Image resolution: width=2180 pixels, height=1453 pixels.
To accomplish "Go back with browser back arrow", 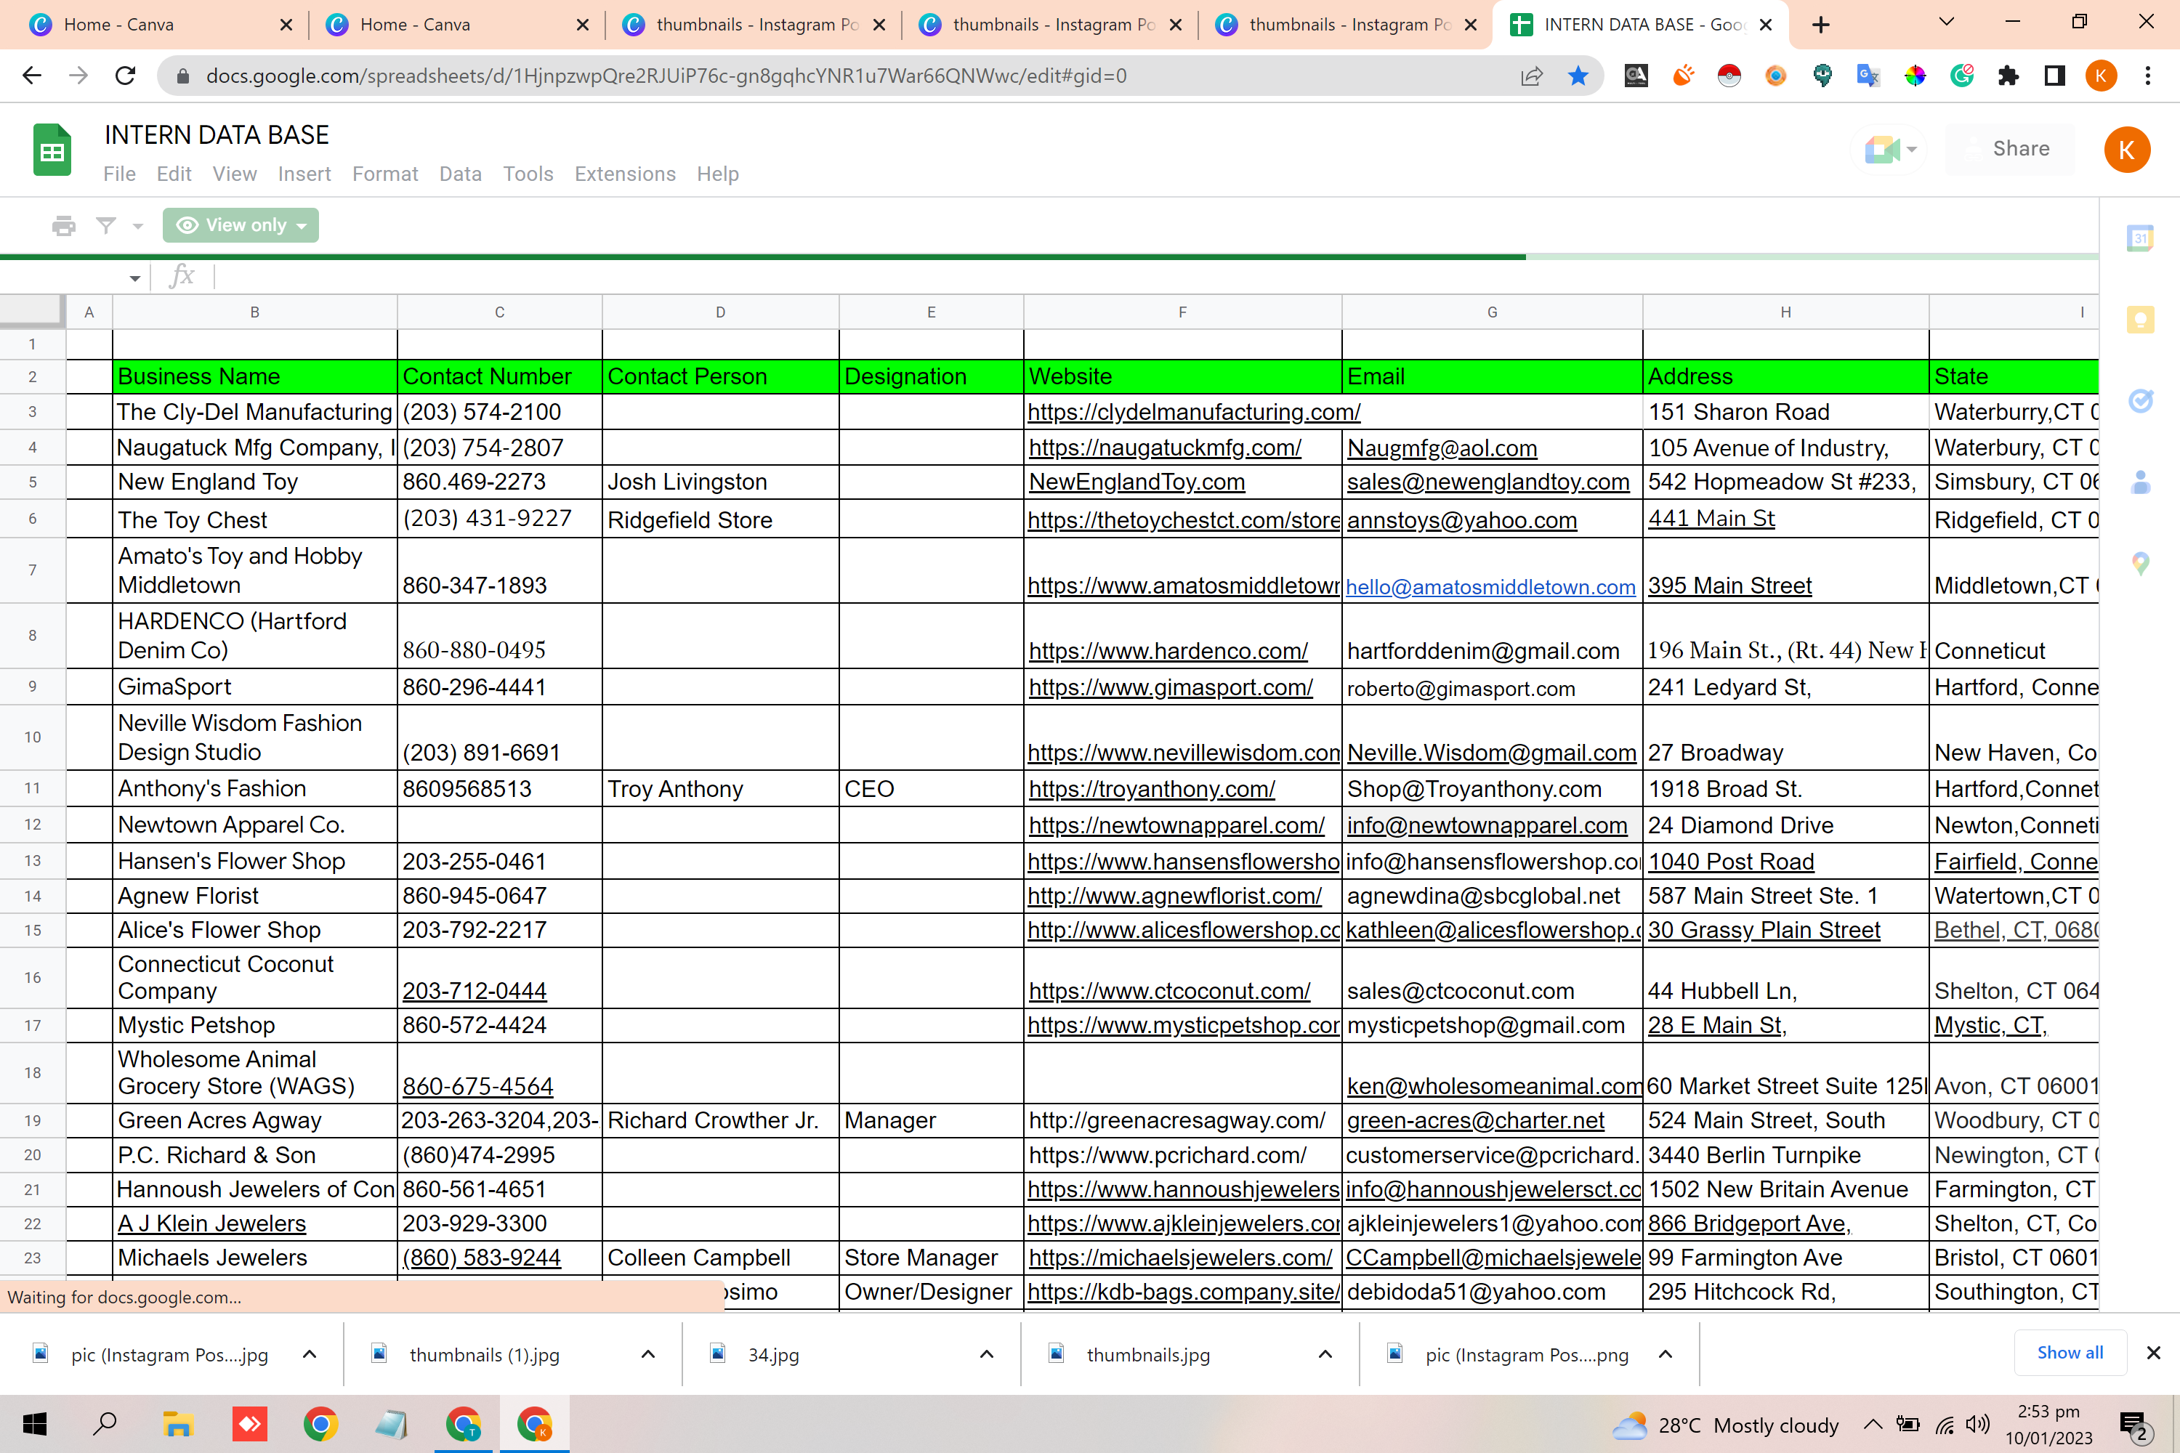I will (x=31, y=76).
